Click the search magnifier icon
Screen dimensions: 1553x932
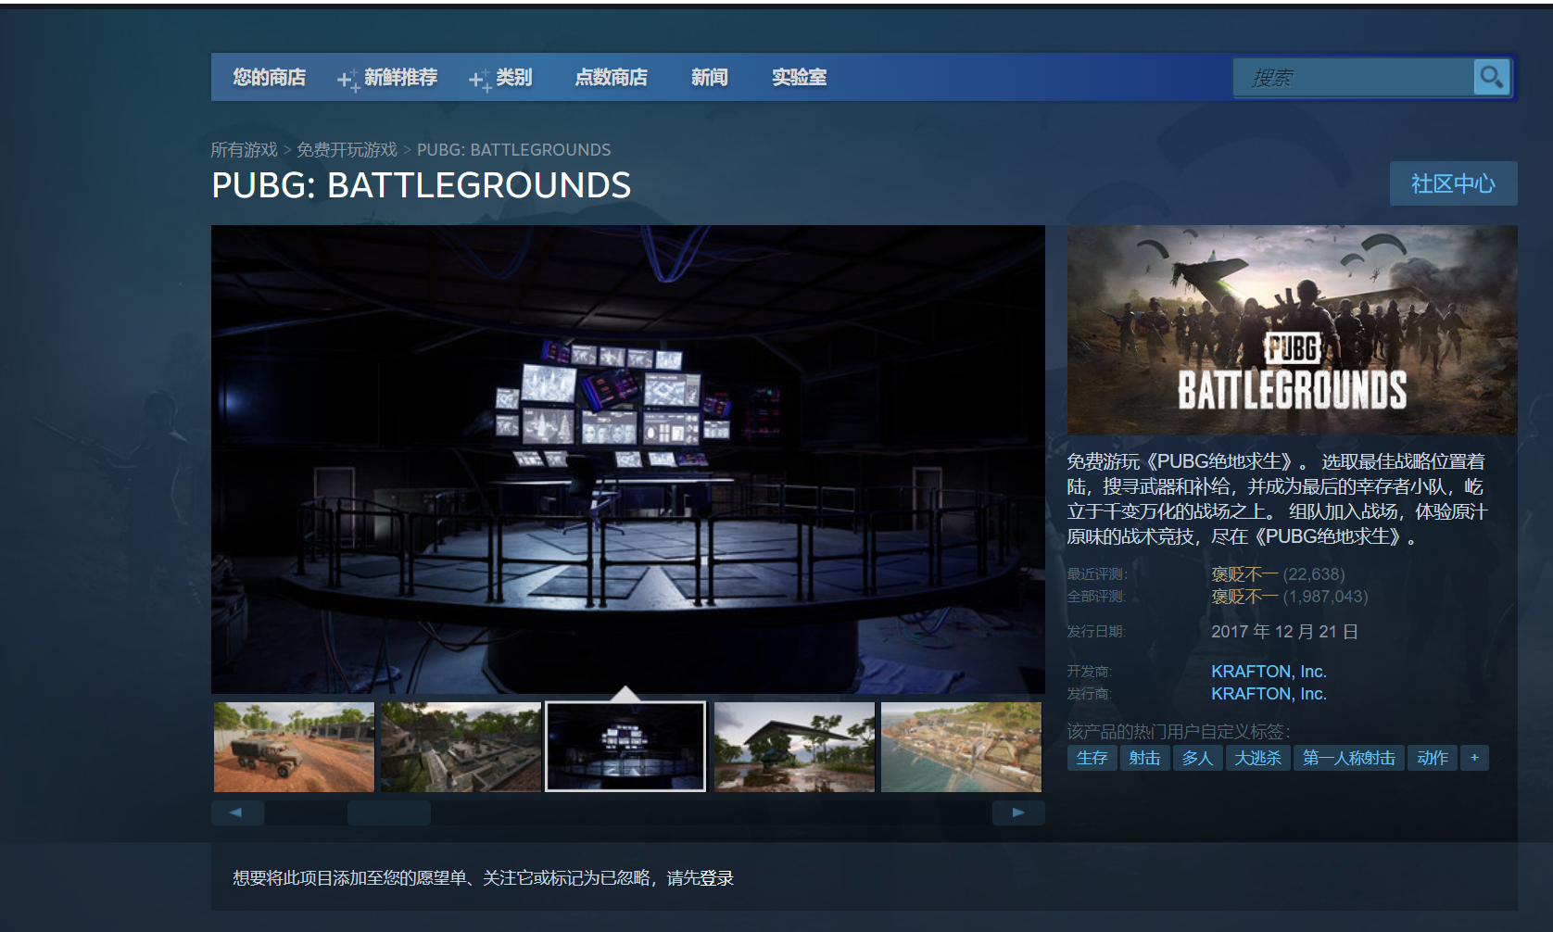1491,77
